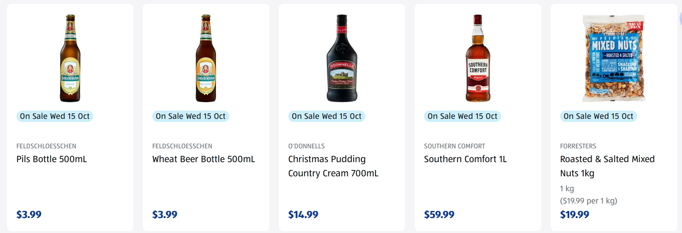The width and height of the screenshot is (682, 233).
Task: Click the sale date badge on Pils Bottle
Action: 55,116
